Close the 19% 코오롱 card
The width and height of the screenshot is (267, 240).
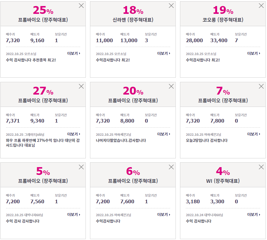tap(261, 6)
